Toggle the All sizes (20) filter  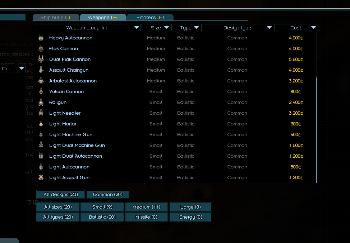(58, 207)
